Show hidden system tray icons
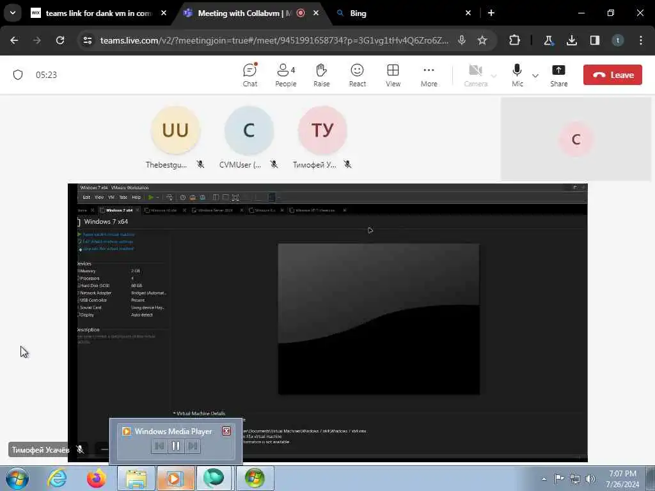Image resolution: width=655 pixels, height=491 pixels. tap(544, 479)
